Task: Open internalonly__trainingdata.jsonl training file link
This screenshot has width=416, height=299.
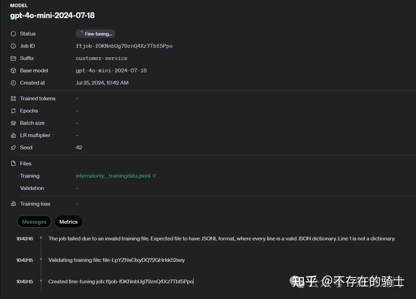Action: click(113, 176)
